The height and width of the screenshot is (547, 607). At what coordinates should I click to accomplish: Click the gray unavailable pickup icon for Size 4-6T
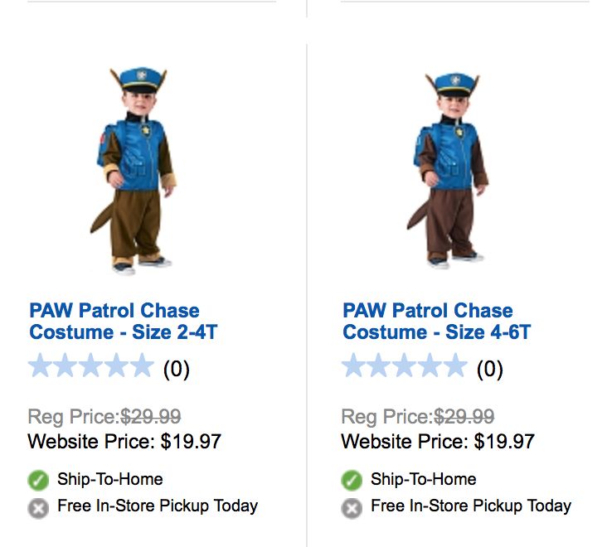tap(352, 507)
